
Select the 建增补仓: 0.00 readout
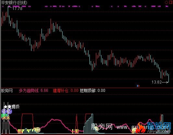pyautogui.click(x=66, y=91)
